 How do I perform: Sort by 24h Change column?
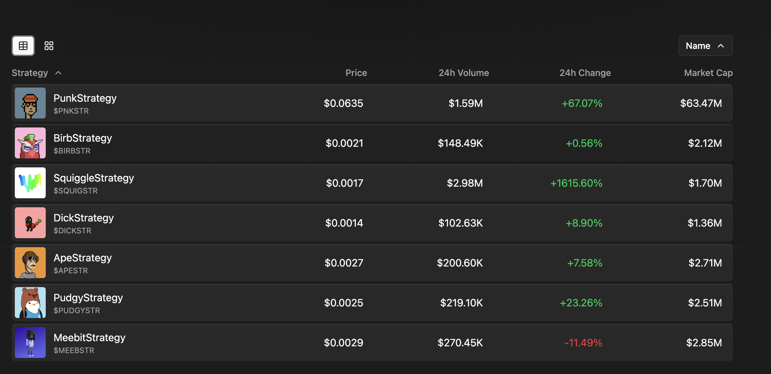click(x=585, y=73)
